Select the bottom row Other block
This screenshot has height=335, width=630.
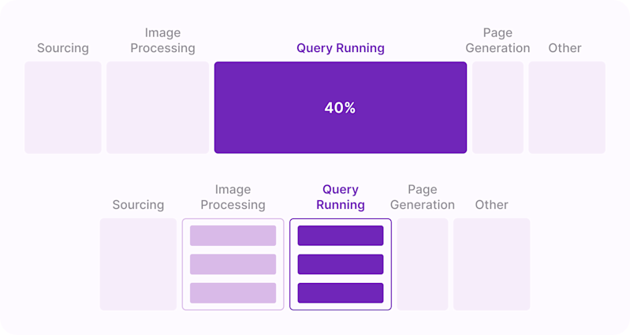pos(492,264)
